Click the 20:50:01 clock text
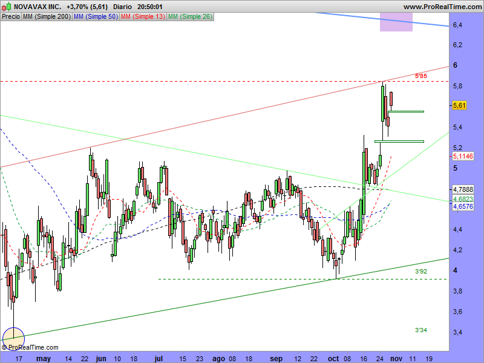 point(149,7)
